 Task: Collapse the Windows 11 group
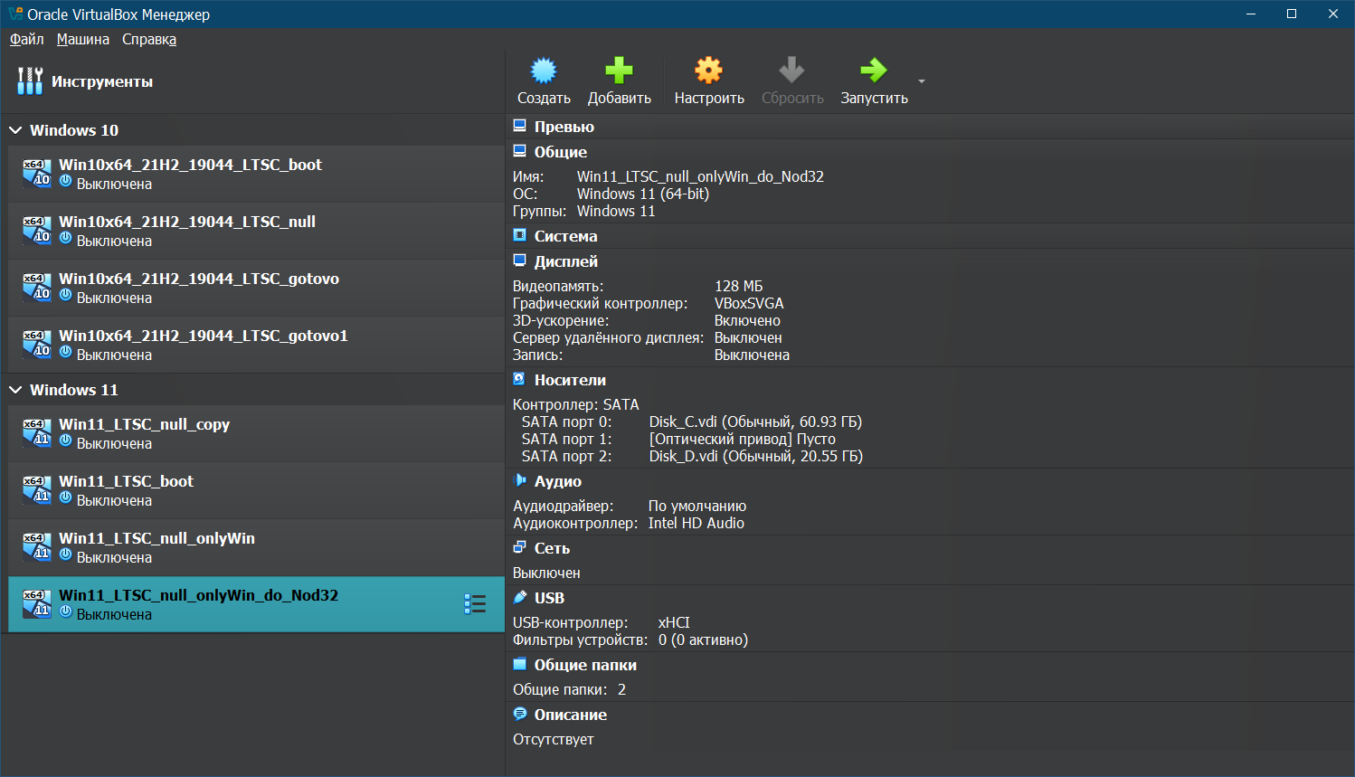coord(15,390)
